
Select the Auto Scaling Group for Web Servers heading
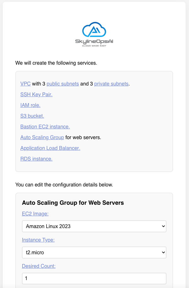point(72,203)
